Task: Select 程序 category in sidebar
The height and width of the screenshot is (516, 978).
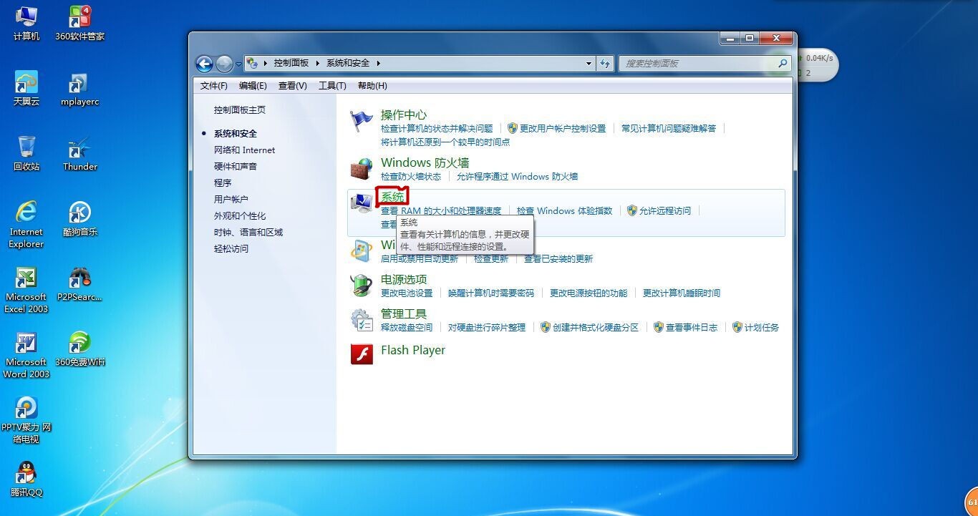Action: 223,183
